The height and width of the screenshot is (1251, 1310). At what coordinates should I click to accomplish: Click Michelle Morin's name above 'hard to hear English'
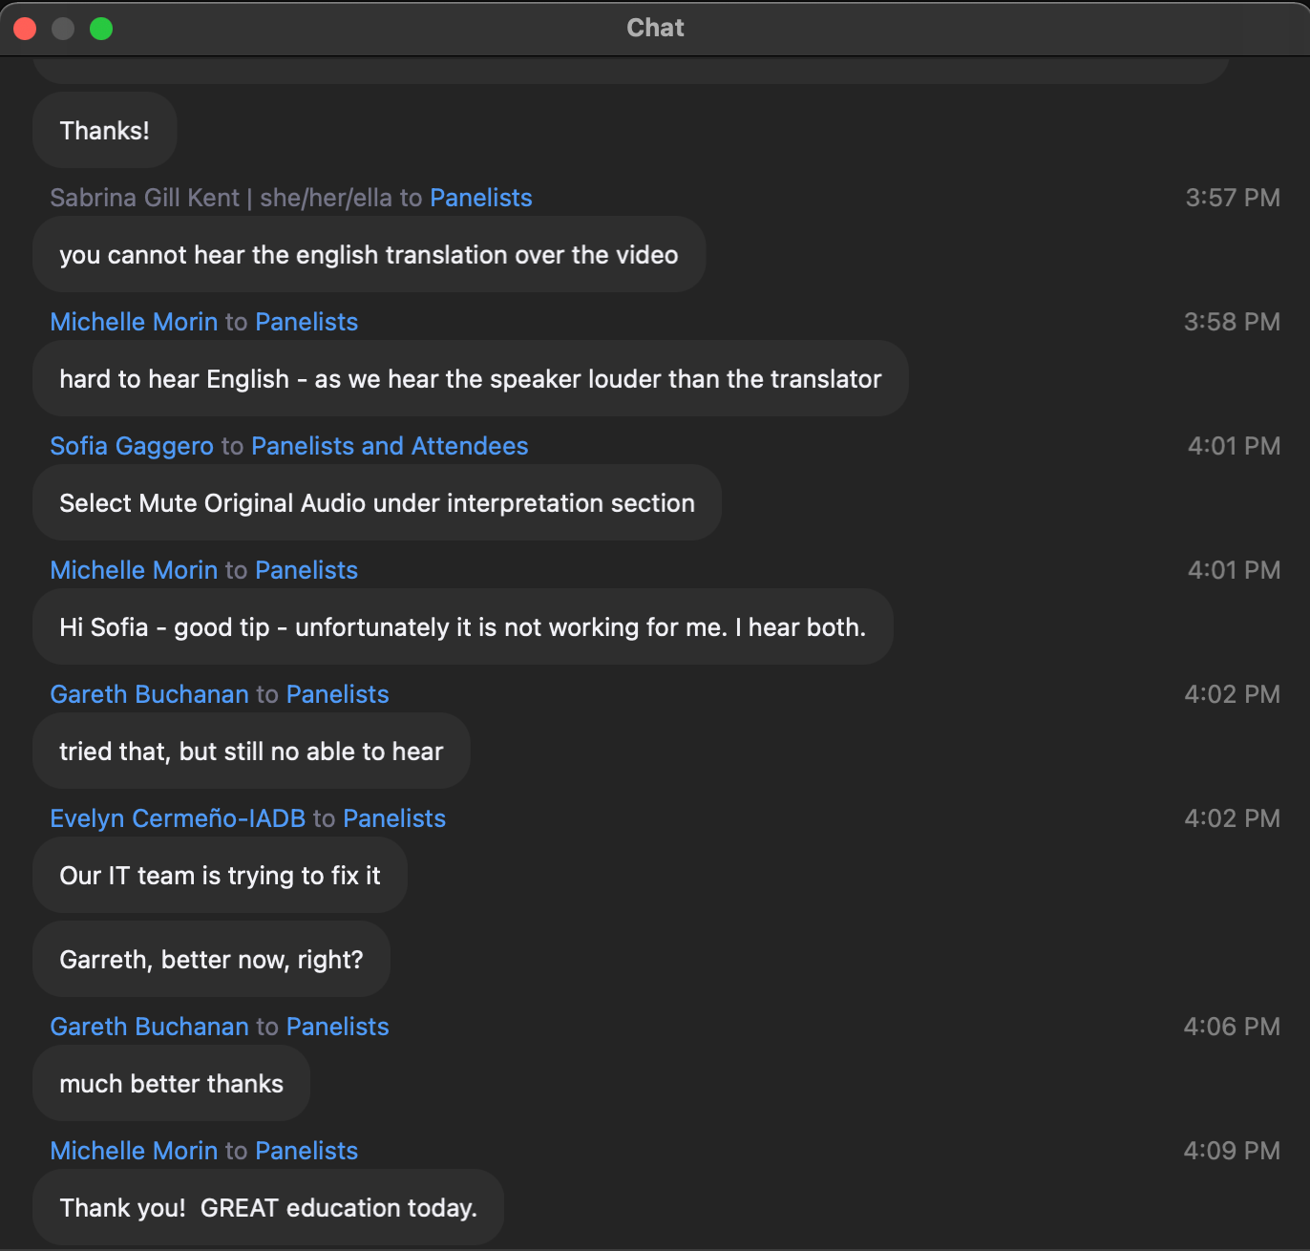click(x=134, y=322)
